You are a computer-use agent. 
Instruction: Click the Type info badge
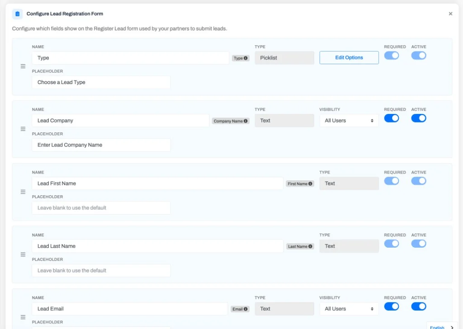[x=241, y=58]
